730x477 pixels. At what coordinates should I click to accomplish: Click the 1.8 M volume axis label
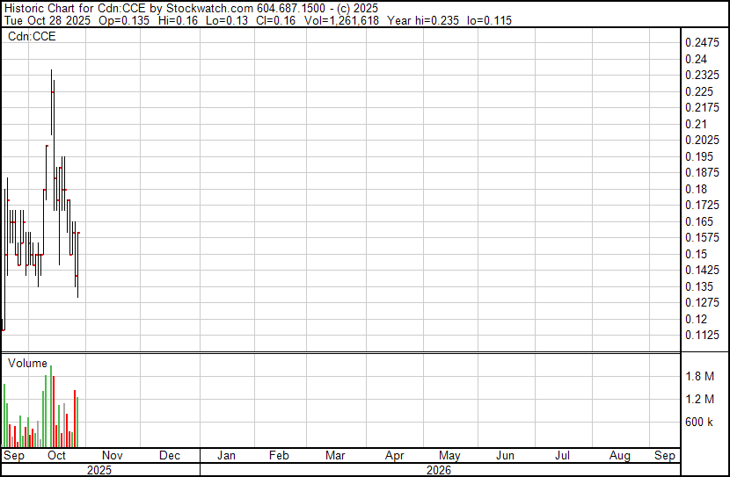(700, 376)
